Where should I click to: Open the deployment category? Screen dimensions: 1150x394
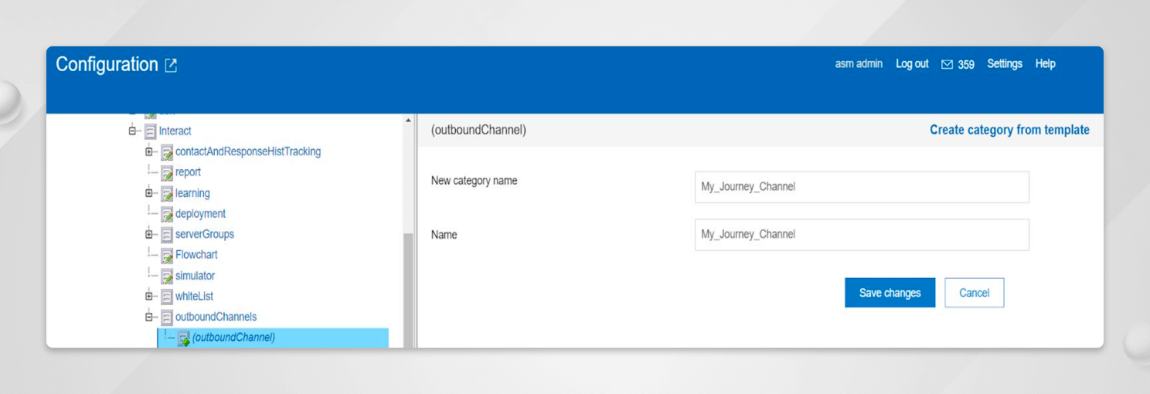click(x=200, y=213)
